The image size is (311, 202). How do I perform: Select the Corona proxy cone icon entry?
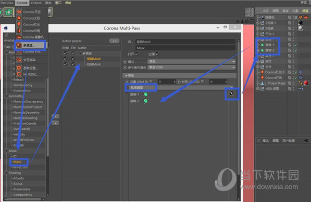point(19,31)
